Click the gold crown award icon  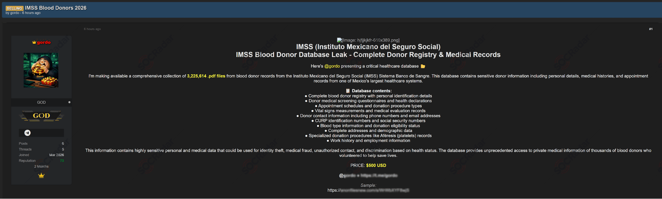pyautogui.click(x=41, y=175)
